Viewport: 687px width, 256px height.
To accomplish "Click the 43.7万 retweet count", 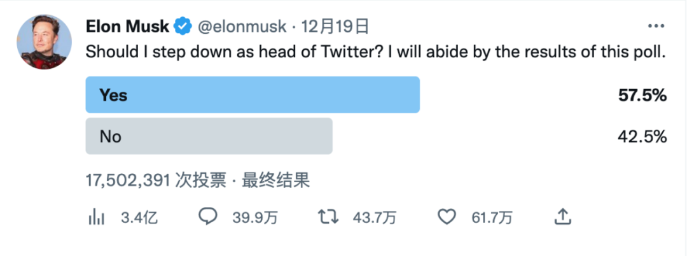I will click(375, 218).
